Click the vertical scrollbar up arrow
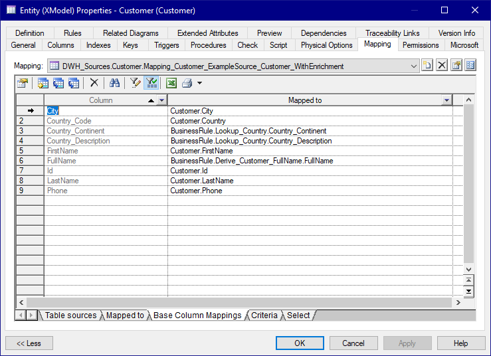The height and width of the screenshot is (356, 491). point(468,100)
